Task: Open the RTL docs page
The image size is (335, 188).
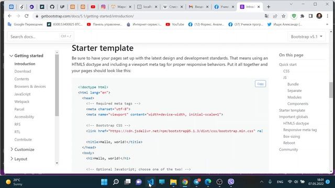Action: tap(17, 132)
